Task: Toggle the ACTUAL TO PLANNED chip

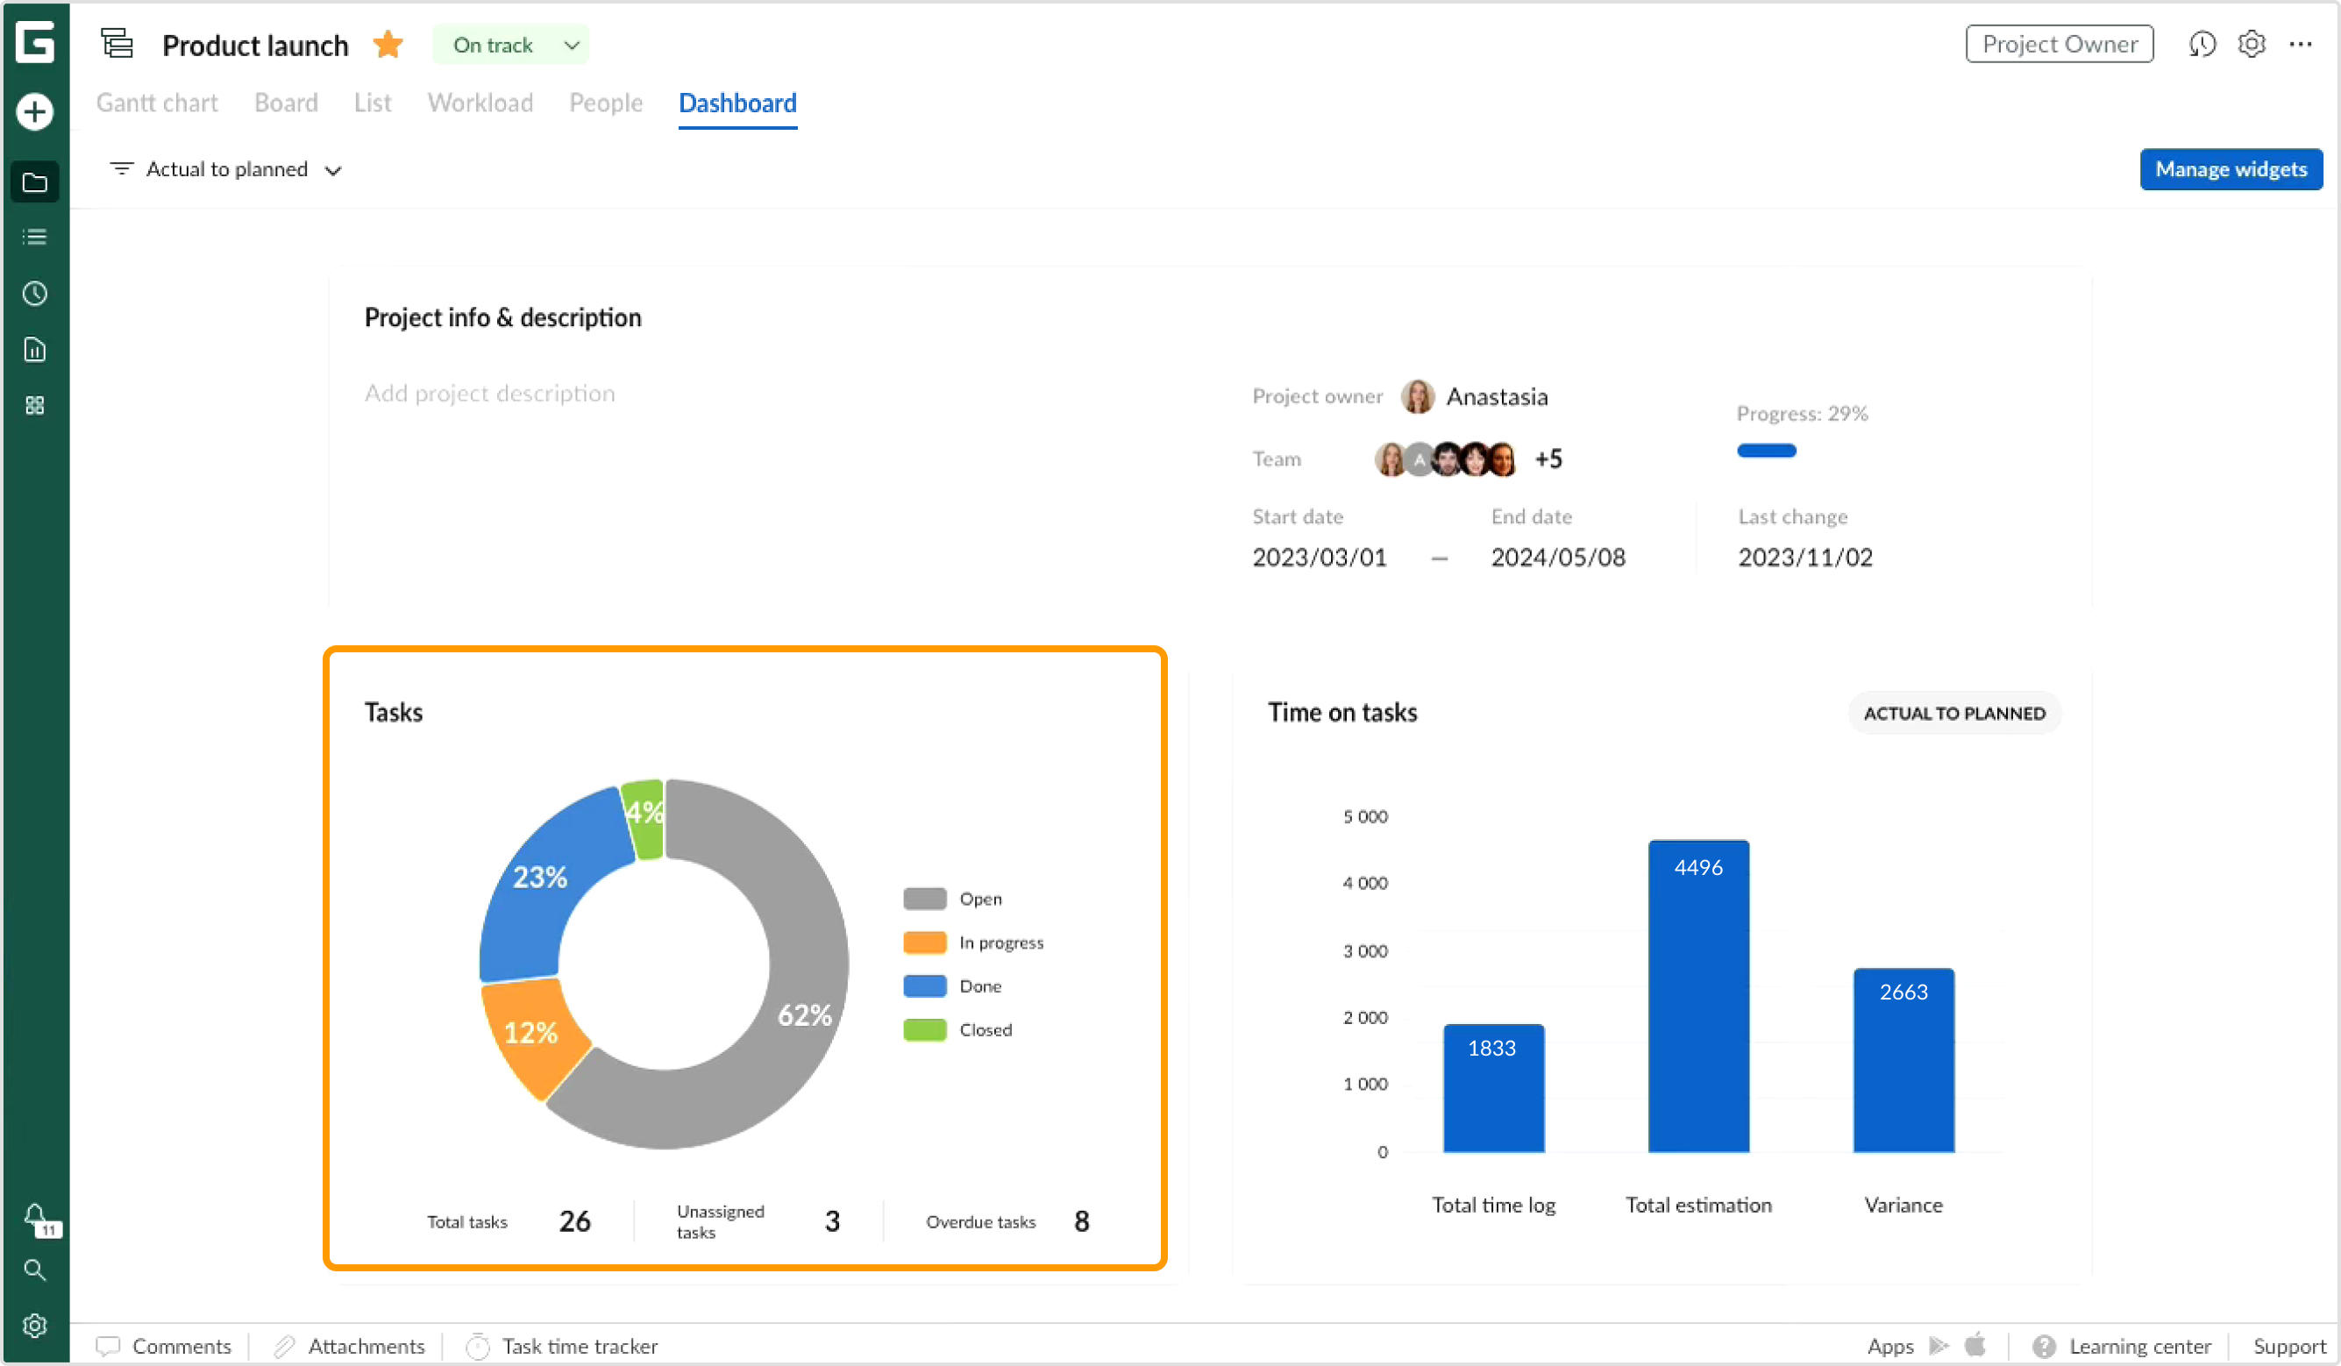Action: point(1953,713)
